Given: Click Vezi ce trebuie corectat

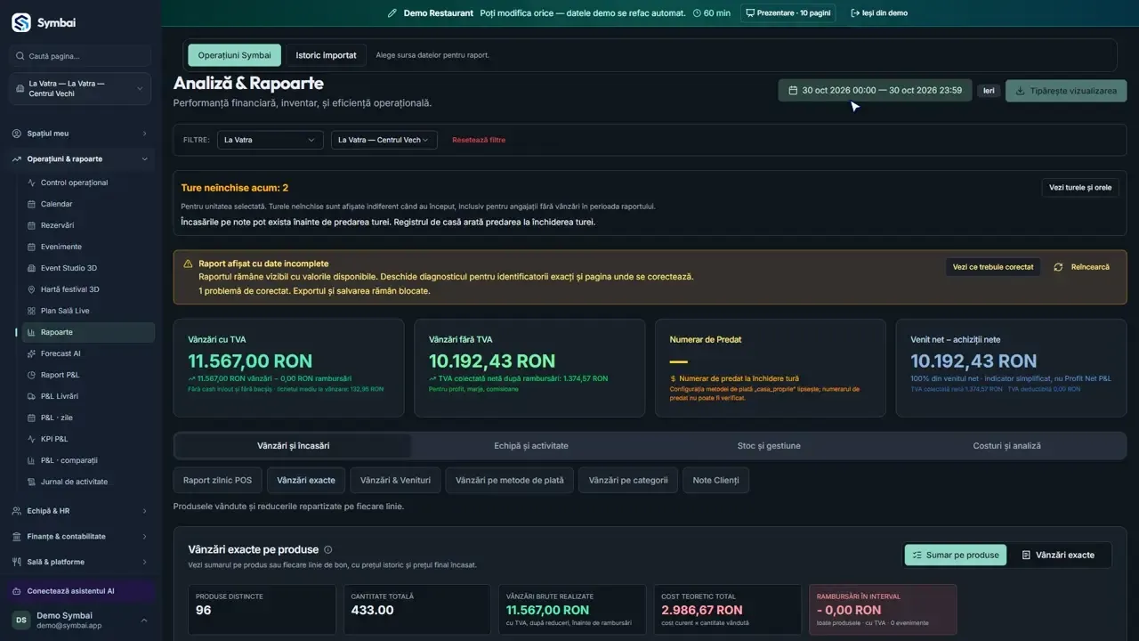Looking at the screenshot, I should 993,267.
